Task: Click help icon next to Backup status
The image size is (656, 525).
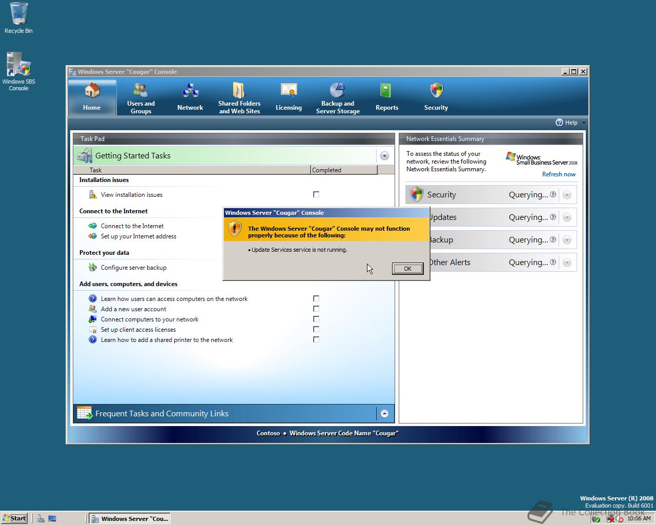Action: 553,239
